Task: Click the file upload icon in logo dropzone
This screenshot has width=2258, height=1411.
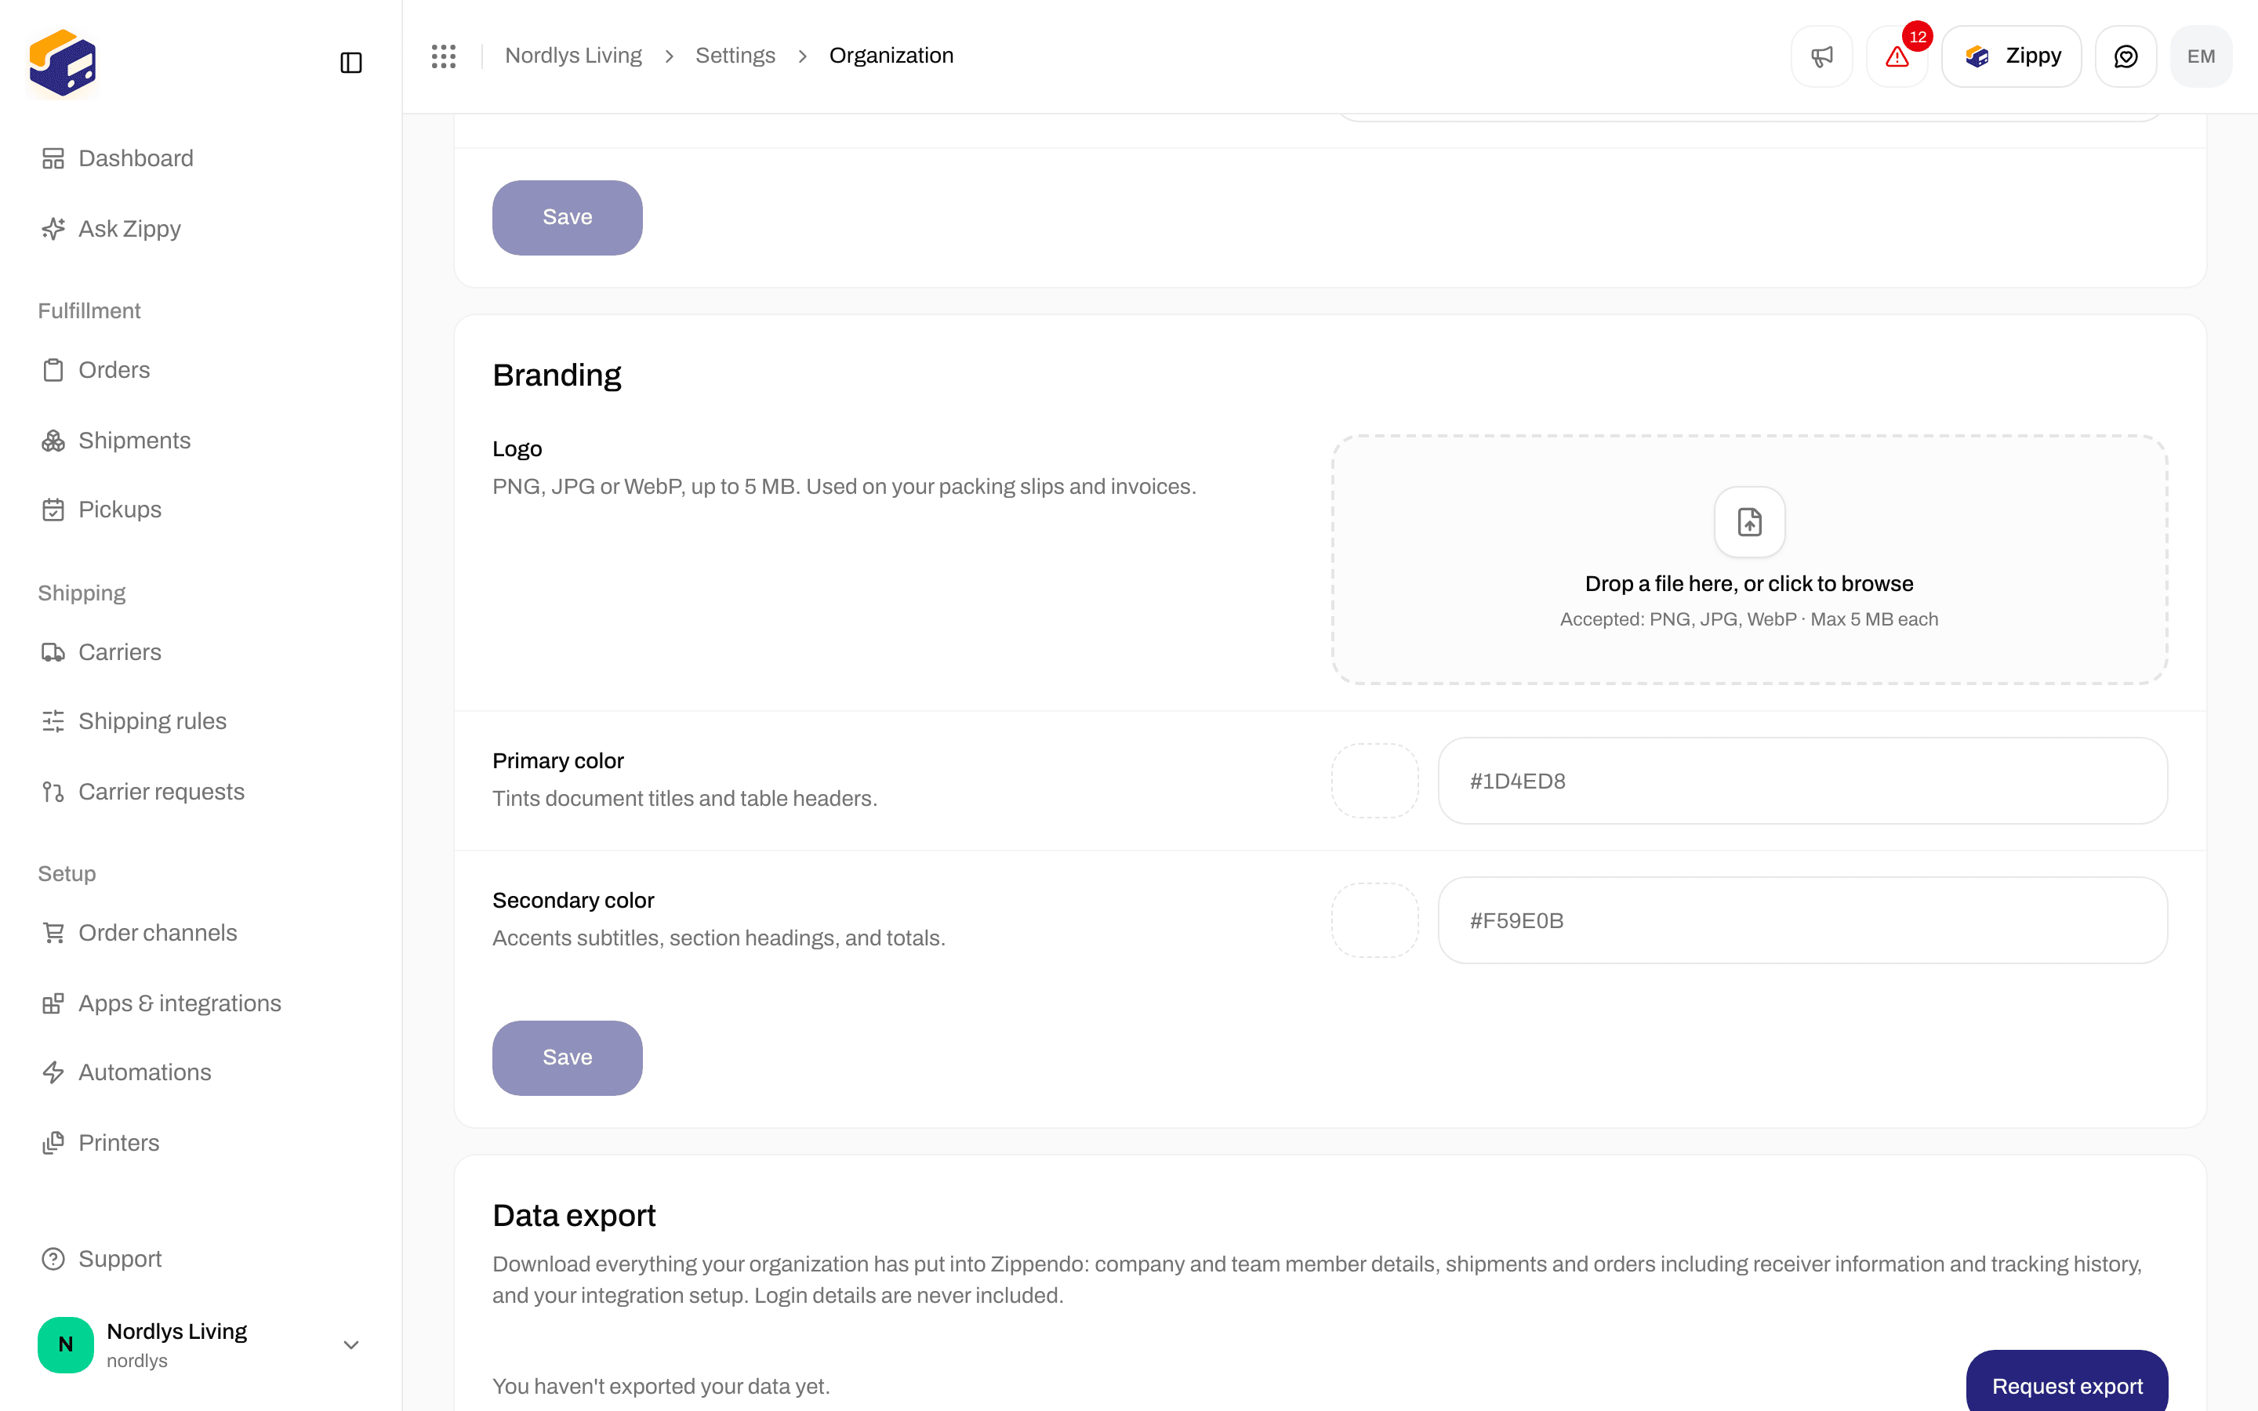Action: point(1749,521)
